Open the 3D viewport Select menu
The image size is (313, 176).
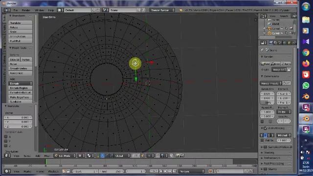click(x=27, y=156)
